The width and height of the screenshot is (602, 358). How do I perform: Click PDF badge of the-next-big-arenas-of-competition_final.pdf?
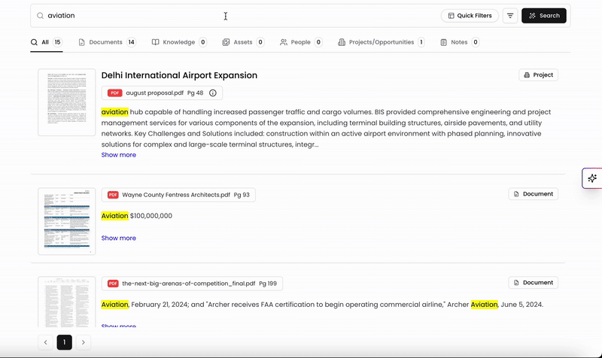pyautogui.click(x=113, y=284)
